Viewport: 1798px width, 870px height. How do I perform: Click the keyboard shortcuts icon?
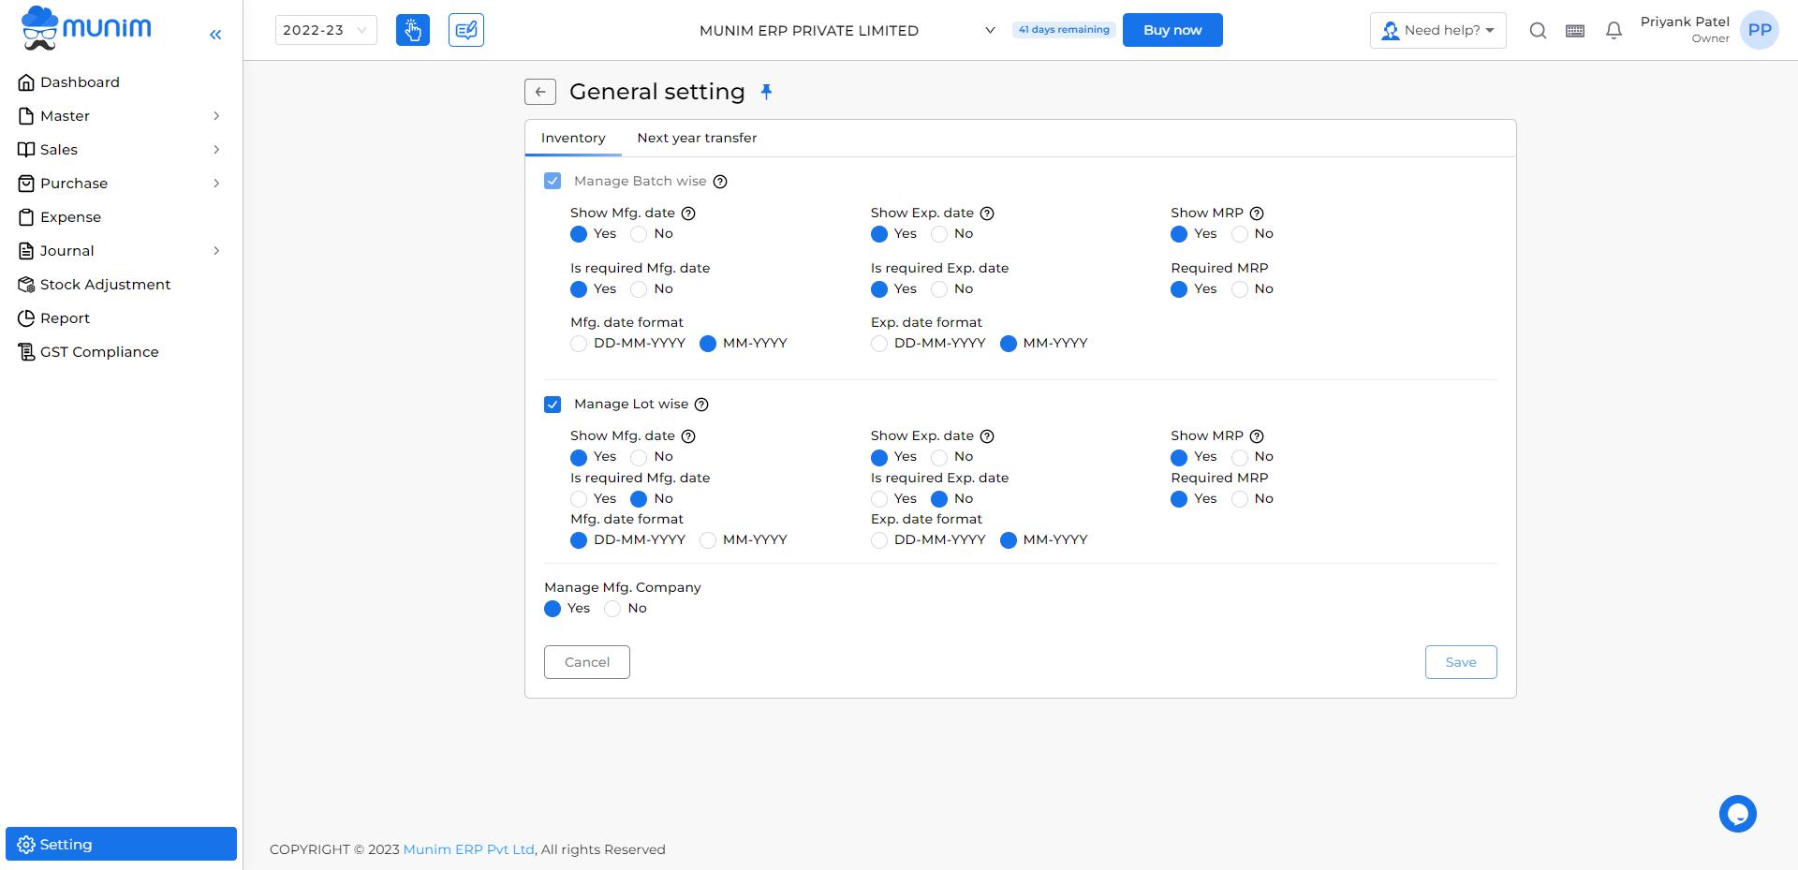click(1575, 30)
